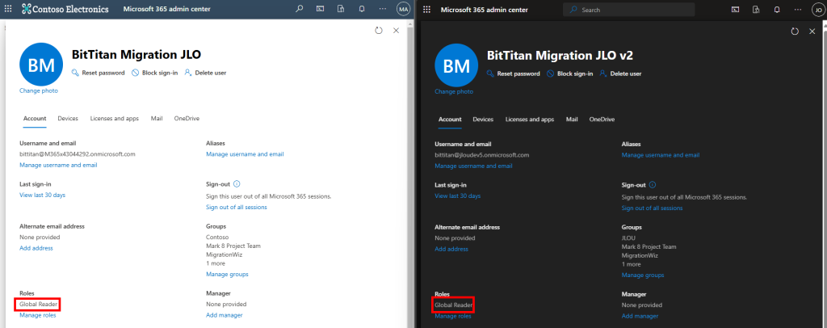Sign out of all sessions in dark panel
827x328 pixels.
point(652,208)
